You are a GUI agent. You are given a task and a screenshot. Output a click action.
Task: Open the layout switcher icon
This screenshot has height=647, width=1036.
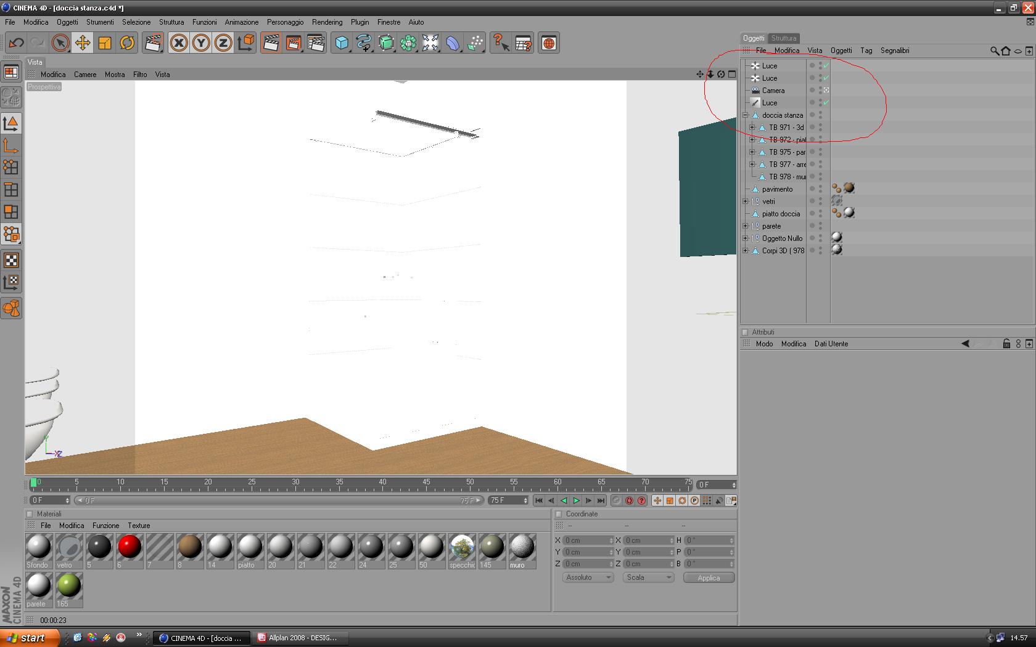click(11, 72)
